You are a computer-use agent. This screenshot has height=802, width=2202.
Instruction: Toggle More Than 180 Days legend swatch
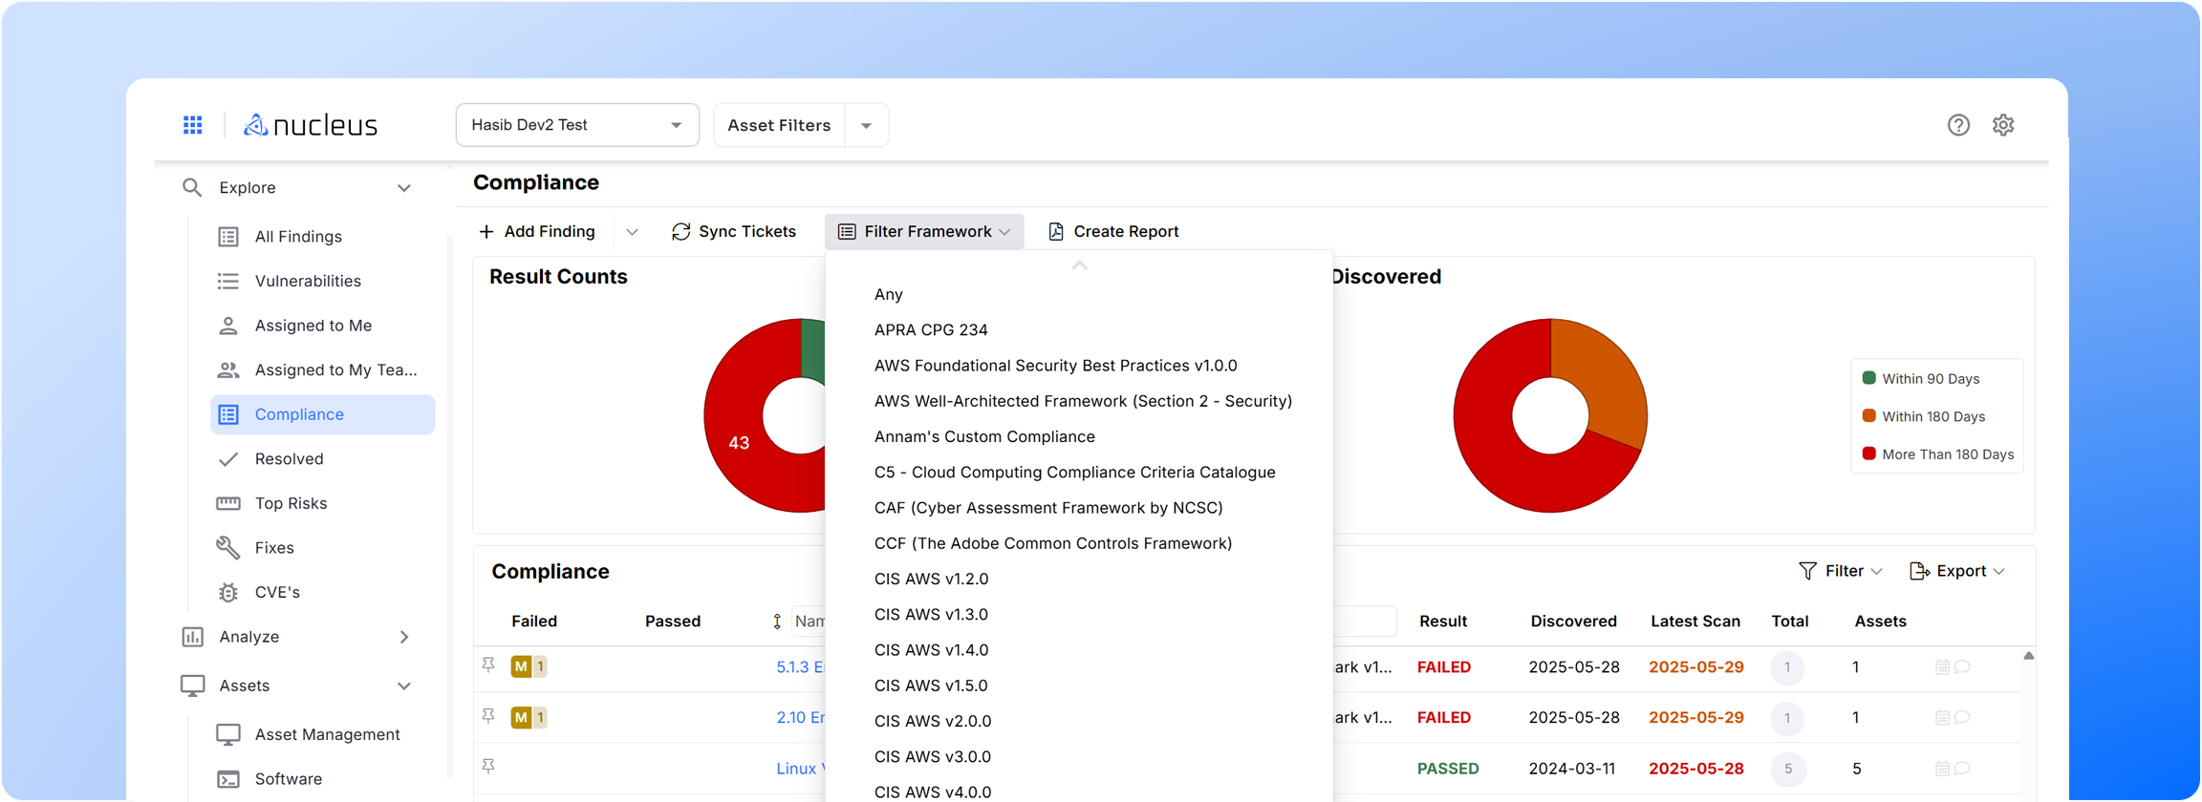tap(1869, 454)
